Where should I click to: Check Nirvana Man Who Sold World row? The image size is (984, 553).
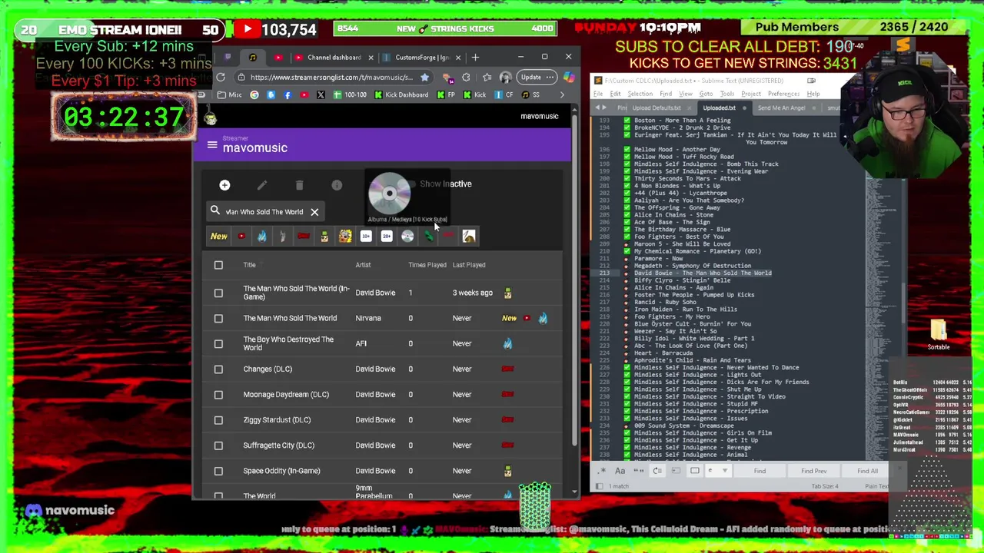(218, 318)
